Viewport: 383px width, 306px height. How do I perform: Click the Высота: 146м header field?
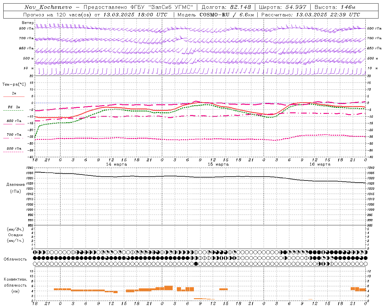(335, 7)
